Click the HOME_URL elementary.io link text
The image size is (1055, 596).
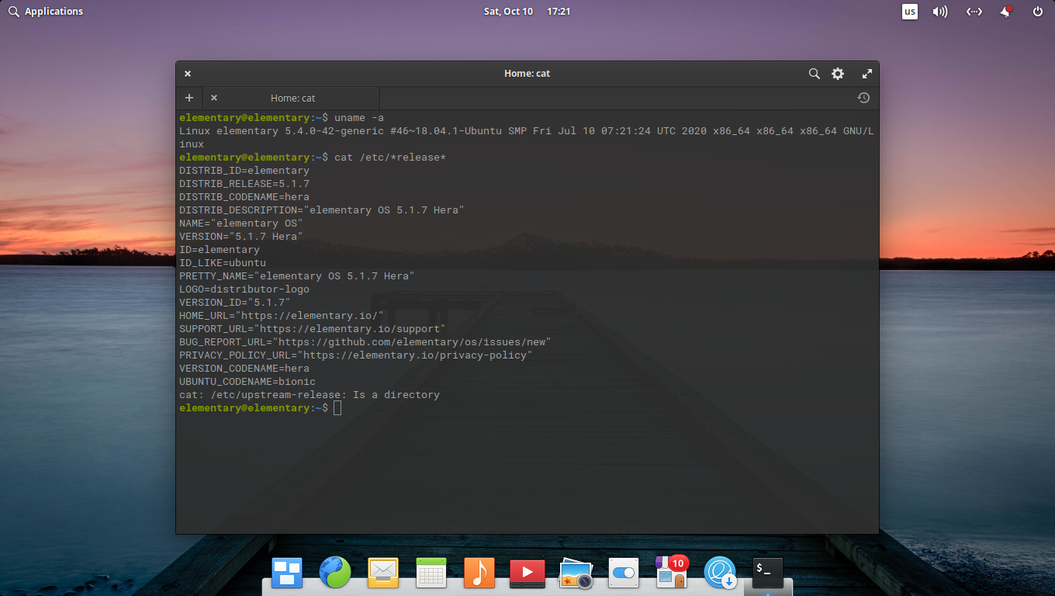point(310,316)
